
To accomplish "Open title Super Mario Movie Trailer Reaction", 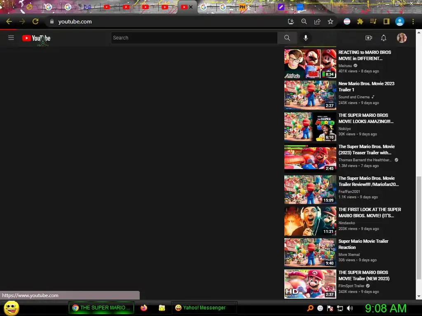I will click(x=363, y=244).
